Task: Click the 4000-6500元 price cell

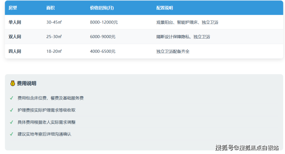Action: point(102,51)
